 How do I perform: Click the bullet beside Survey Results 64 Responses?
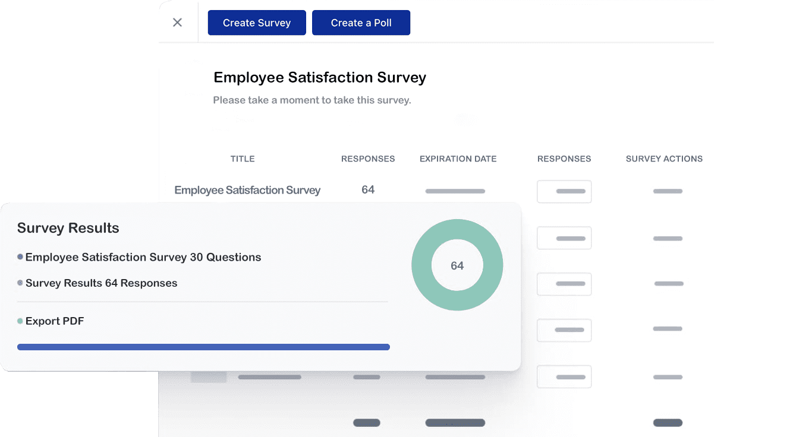tap(20, 283)
